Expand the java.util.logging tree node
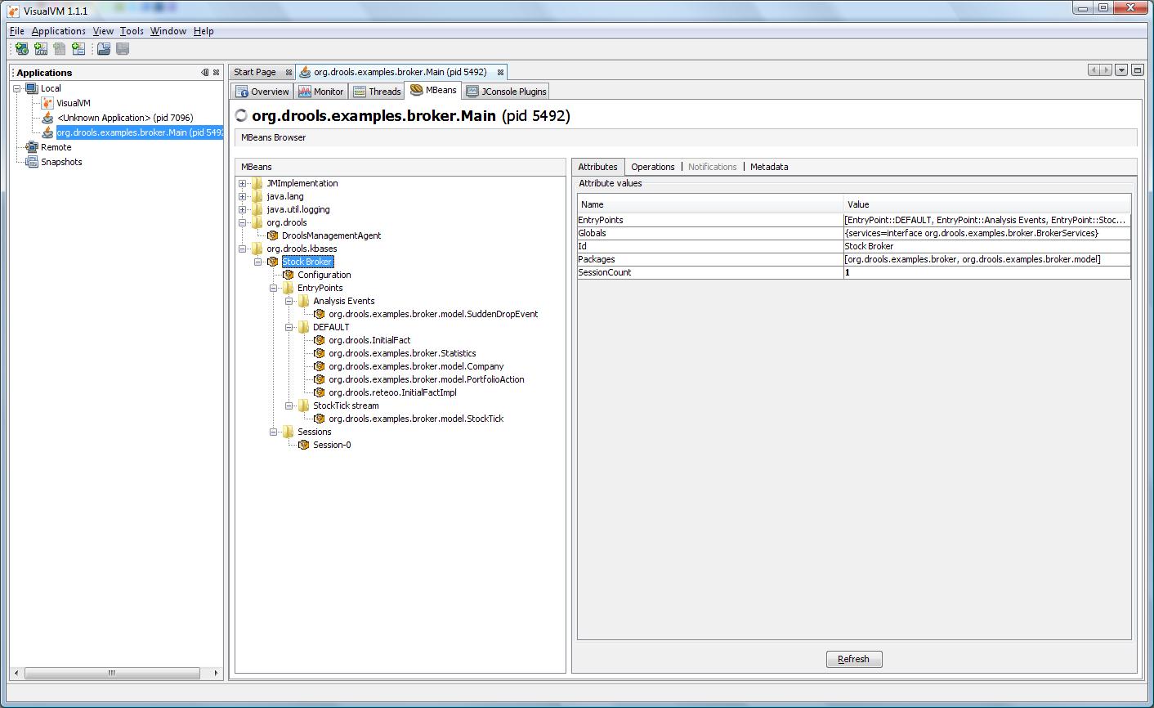The image size is (1154, 708). click(x=243, y=209)
